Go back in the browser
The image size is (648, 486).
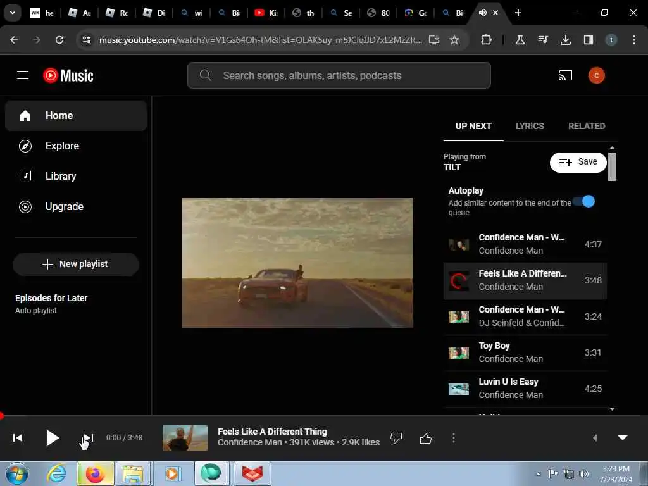(x=14, y=40)
